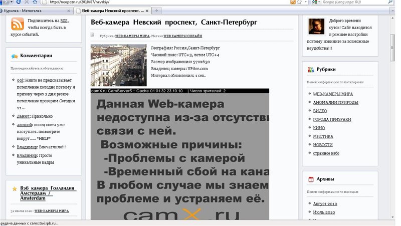Open commenter link ooj
This screenshot has width=401, height=226.
click(x=20, y=80)
